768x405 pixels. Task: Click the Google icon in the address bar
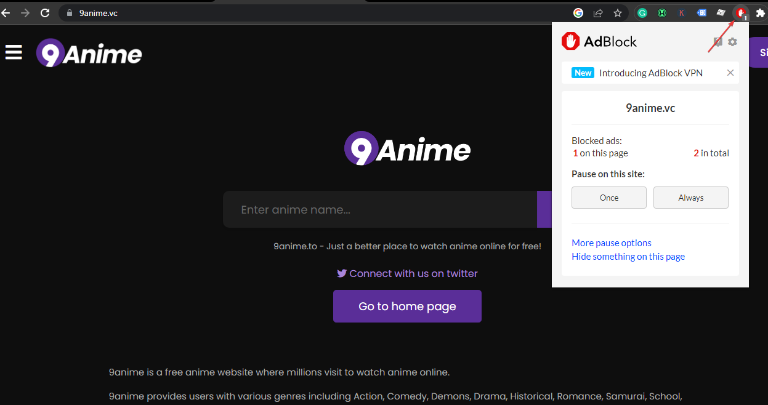(578, 13)
